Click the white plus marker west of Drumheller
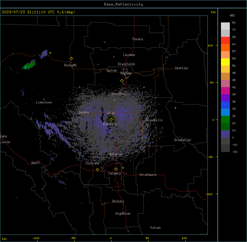247x242 pixels. [175, 108]
